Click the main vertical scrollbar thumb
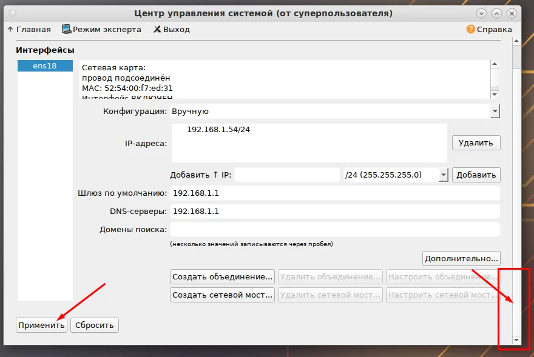Viewport: 534px width, 357px height. coord(516,57)
